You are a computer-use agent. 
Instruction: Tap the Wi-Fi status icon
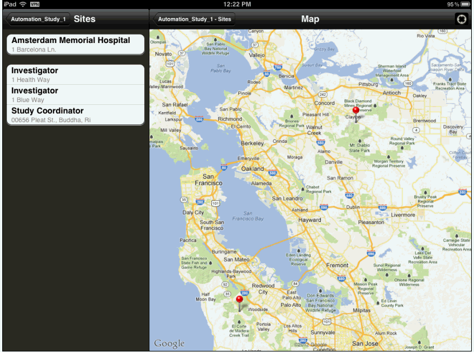pyautogui.click(x=23, y=4)
